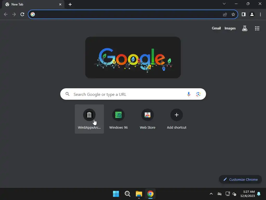
Task: Open Windows taskbar search
Action: [x=127, y=194]
